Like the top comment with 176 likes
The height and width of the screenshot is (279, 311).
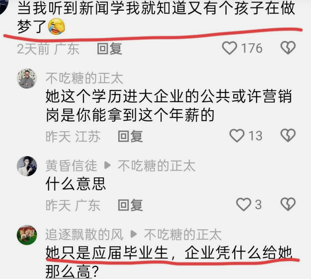[229, 48]
